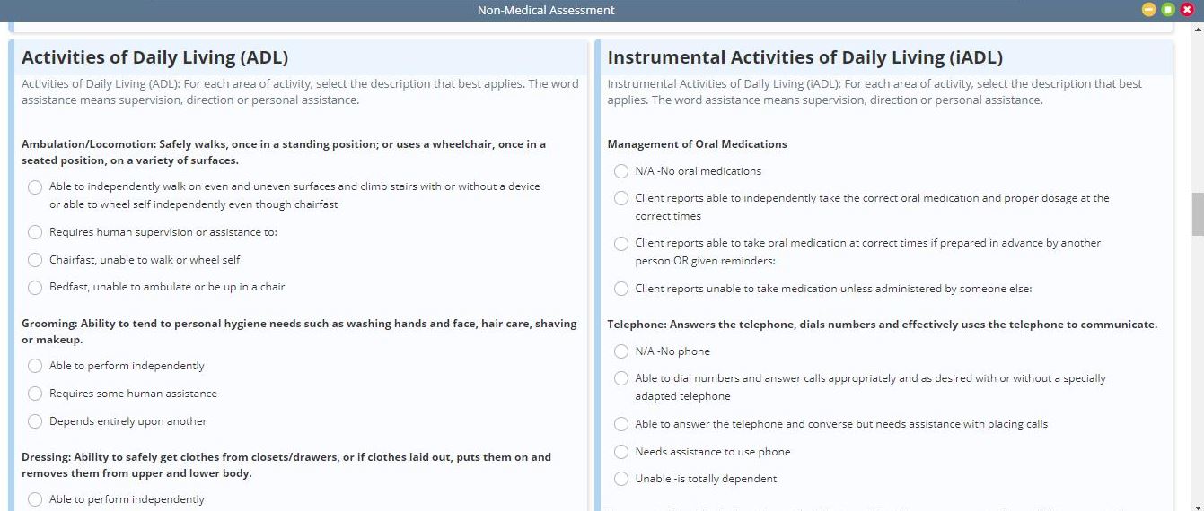Viewport: 1204px width, 511px height.
Task: Click 'Management of Oral Medications' label
Action: pyautogui.click(x=697, y=144)
